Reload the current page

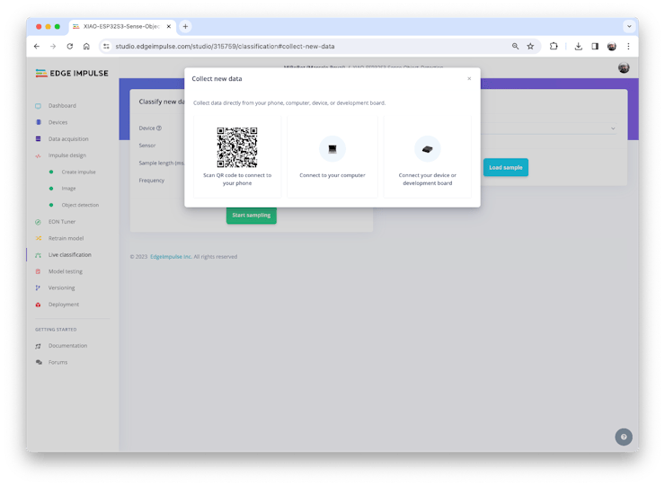tap(69, 46)
